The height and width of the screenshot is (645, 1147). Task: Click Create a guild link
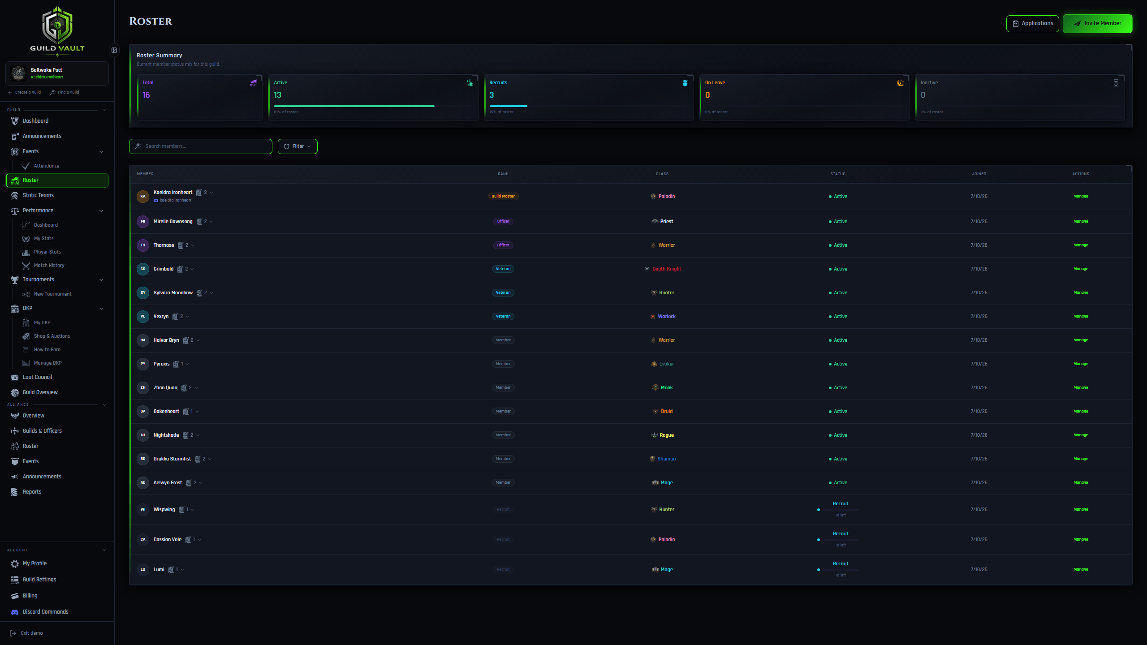click(24, 92)
